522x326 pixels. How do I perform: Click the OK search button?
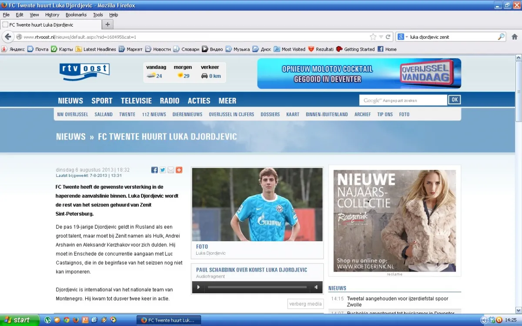coord(455,100)
